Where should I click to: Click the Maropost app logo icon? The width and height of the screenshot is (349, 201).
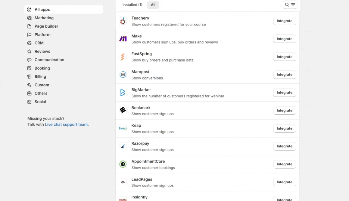(x=123, y=75)
